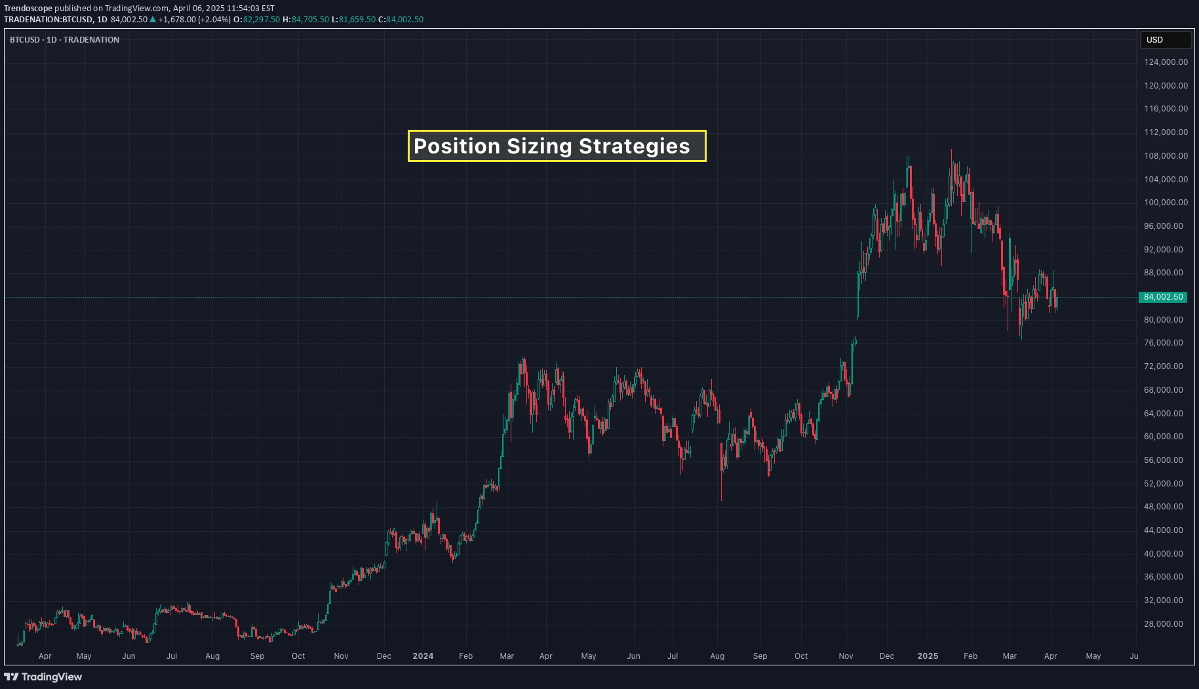Click the 40,000.00 price axis label
This screenshot has width=1199, height=689.
point(1164,554)
